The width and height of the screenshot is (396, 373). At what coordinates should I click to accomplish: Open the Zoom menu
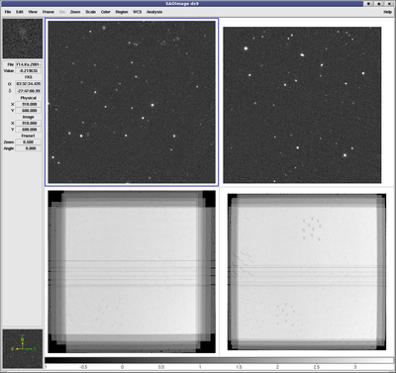(x=75, y=12)
